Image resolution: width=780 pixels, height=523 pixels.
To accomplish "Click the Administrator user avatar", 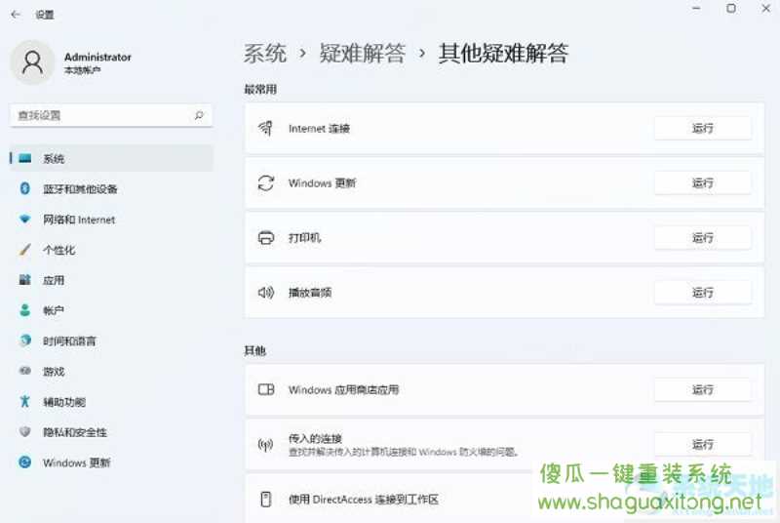I will pyautogui.click(x=32, y=62).
